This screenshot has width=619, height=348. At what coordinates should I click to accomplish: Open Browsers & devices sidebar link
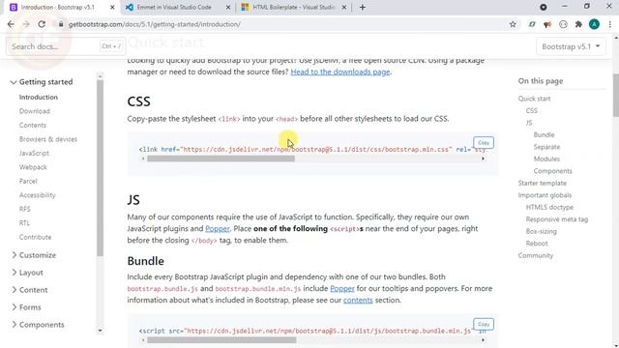[x=48, y=139]
